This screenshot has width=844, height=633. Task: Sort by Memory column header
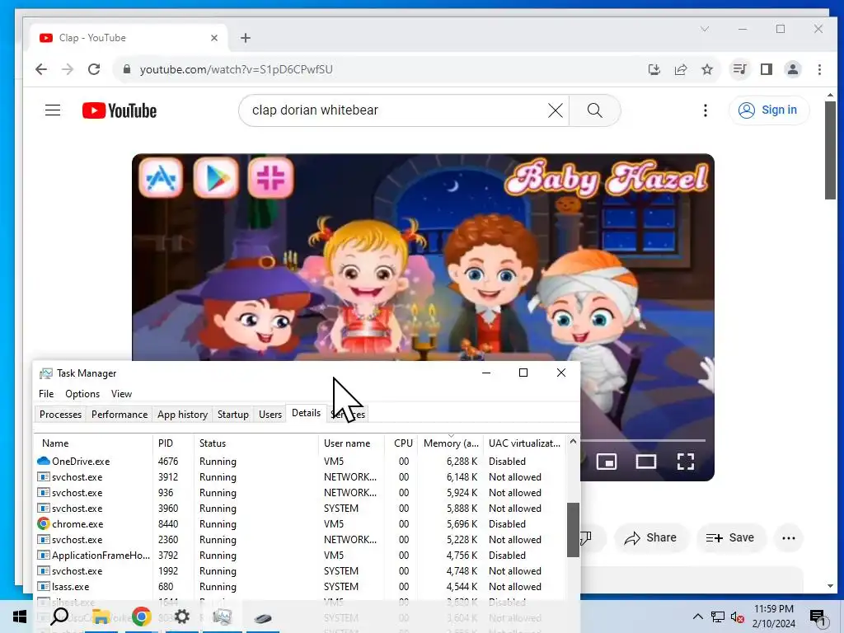pos(451,443)
